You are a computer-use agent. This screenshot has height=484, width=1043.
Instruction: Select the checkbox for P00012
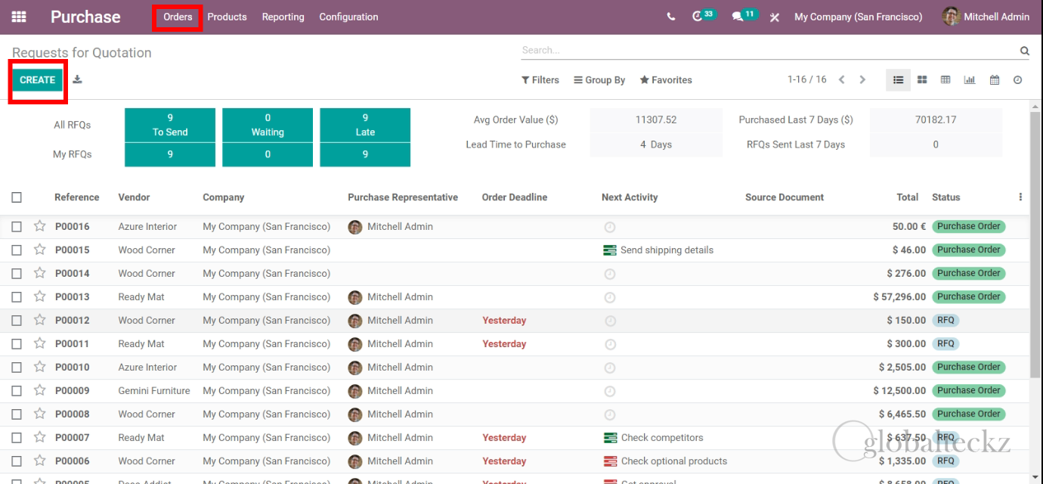[17, 320]
